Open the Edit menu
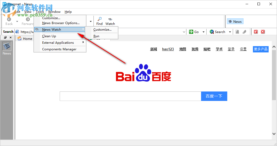This screenshot has height=146, width=277. click(17, 12)
